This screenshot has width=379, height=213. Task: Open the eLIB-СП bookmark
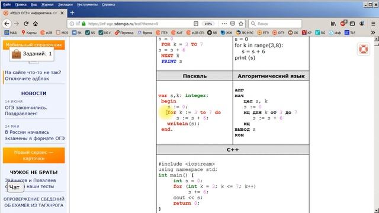point(195,33)
